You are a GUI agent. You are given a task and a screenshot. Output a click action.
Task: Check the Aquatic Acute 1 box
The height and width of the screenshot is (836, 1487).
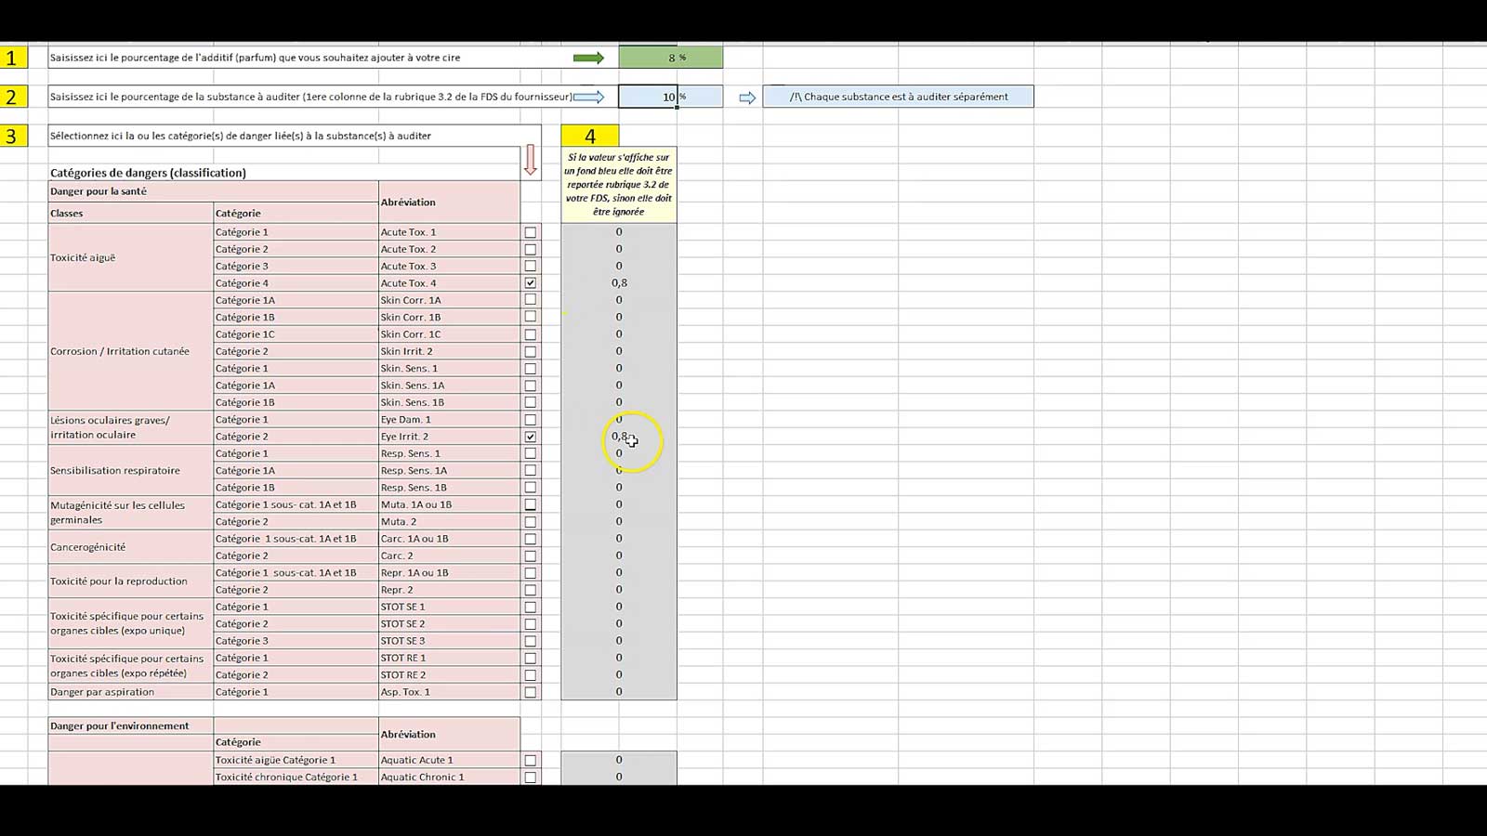pos(531,760)
